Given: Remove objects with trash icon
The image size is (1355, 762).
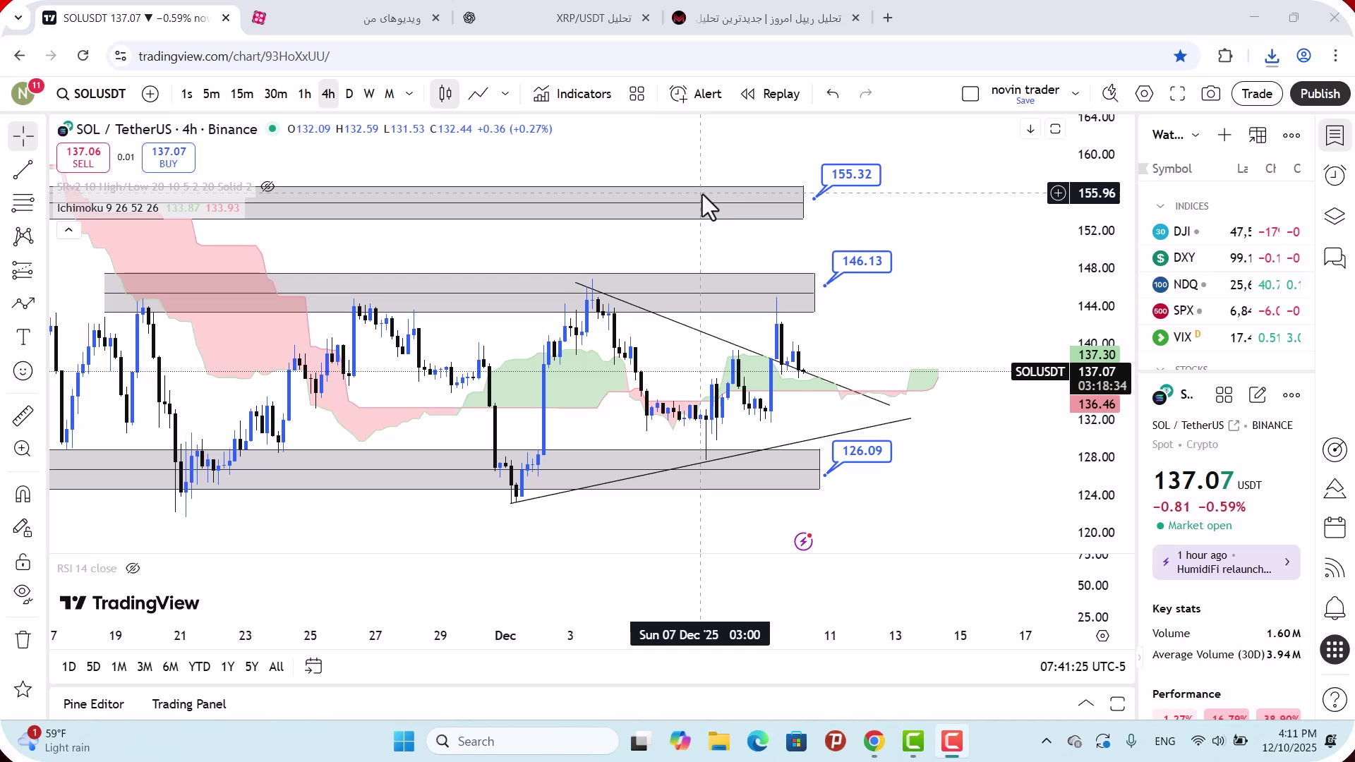Looking at the screenshot, I should 23,640.
